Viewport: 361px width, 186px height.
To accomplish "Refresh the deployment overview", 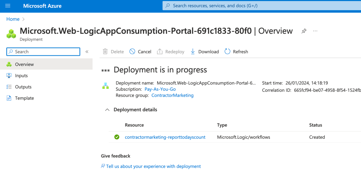I will tap(236, 52).
